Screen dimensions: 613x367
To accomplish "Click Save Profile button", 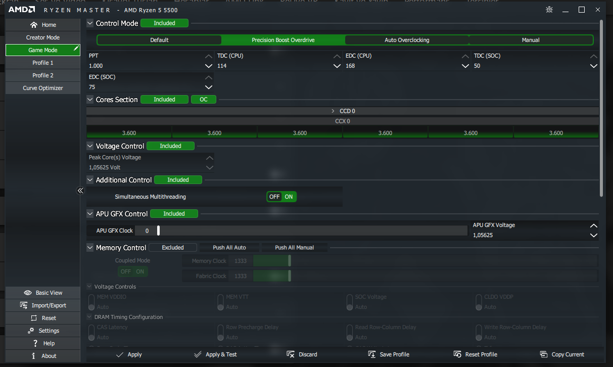I will 389,354.
